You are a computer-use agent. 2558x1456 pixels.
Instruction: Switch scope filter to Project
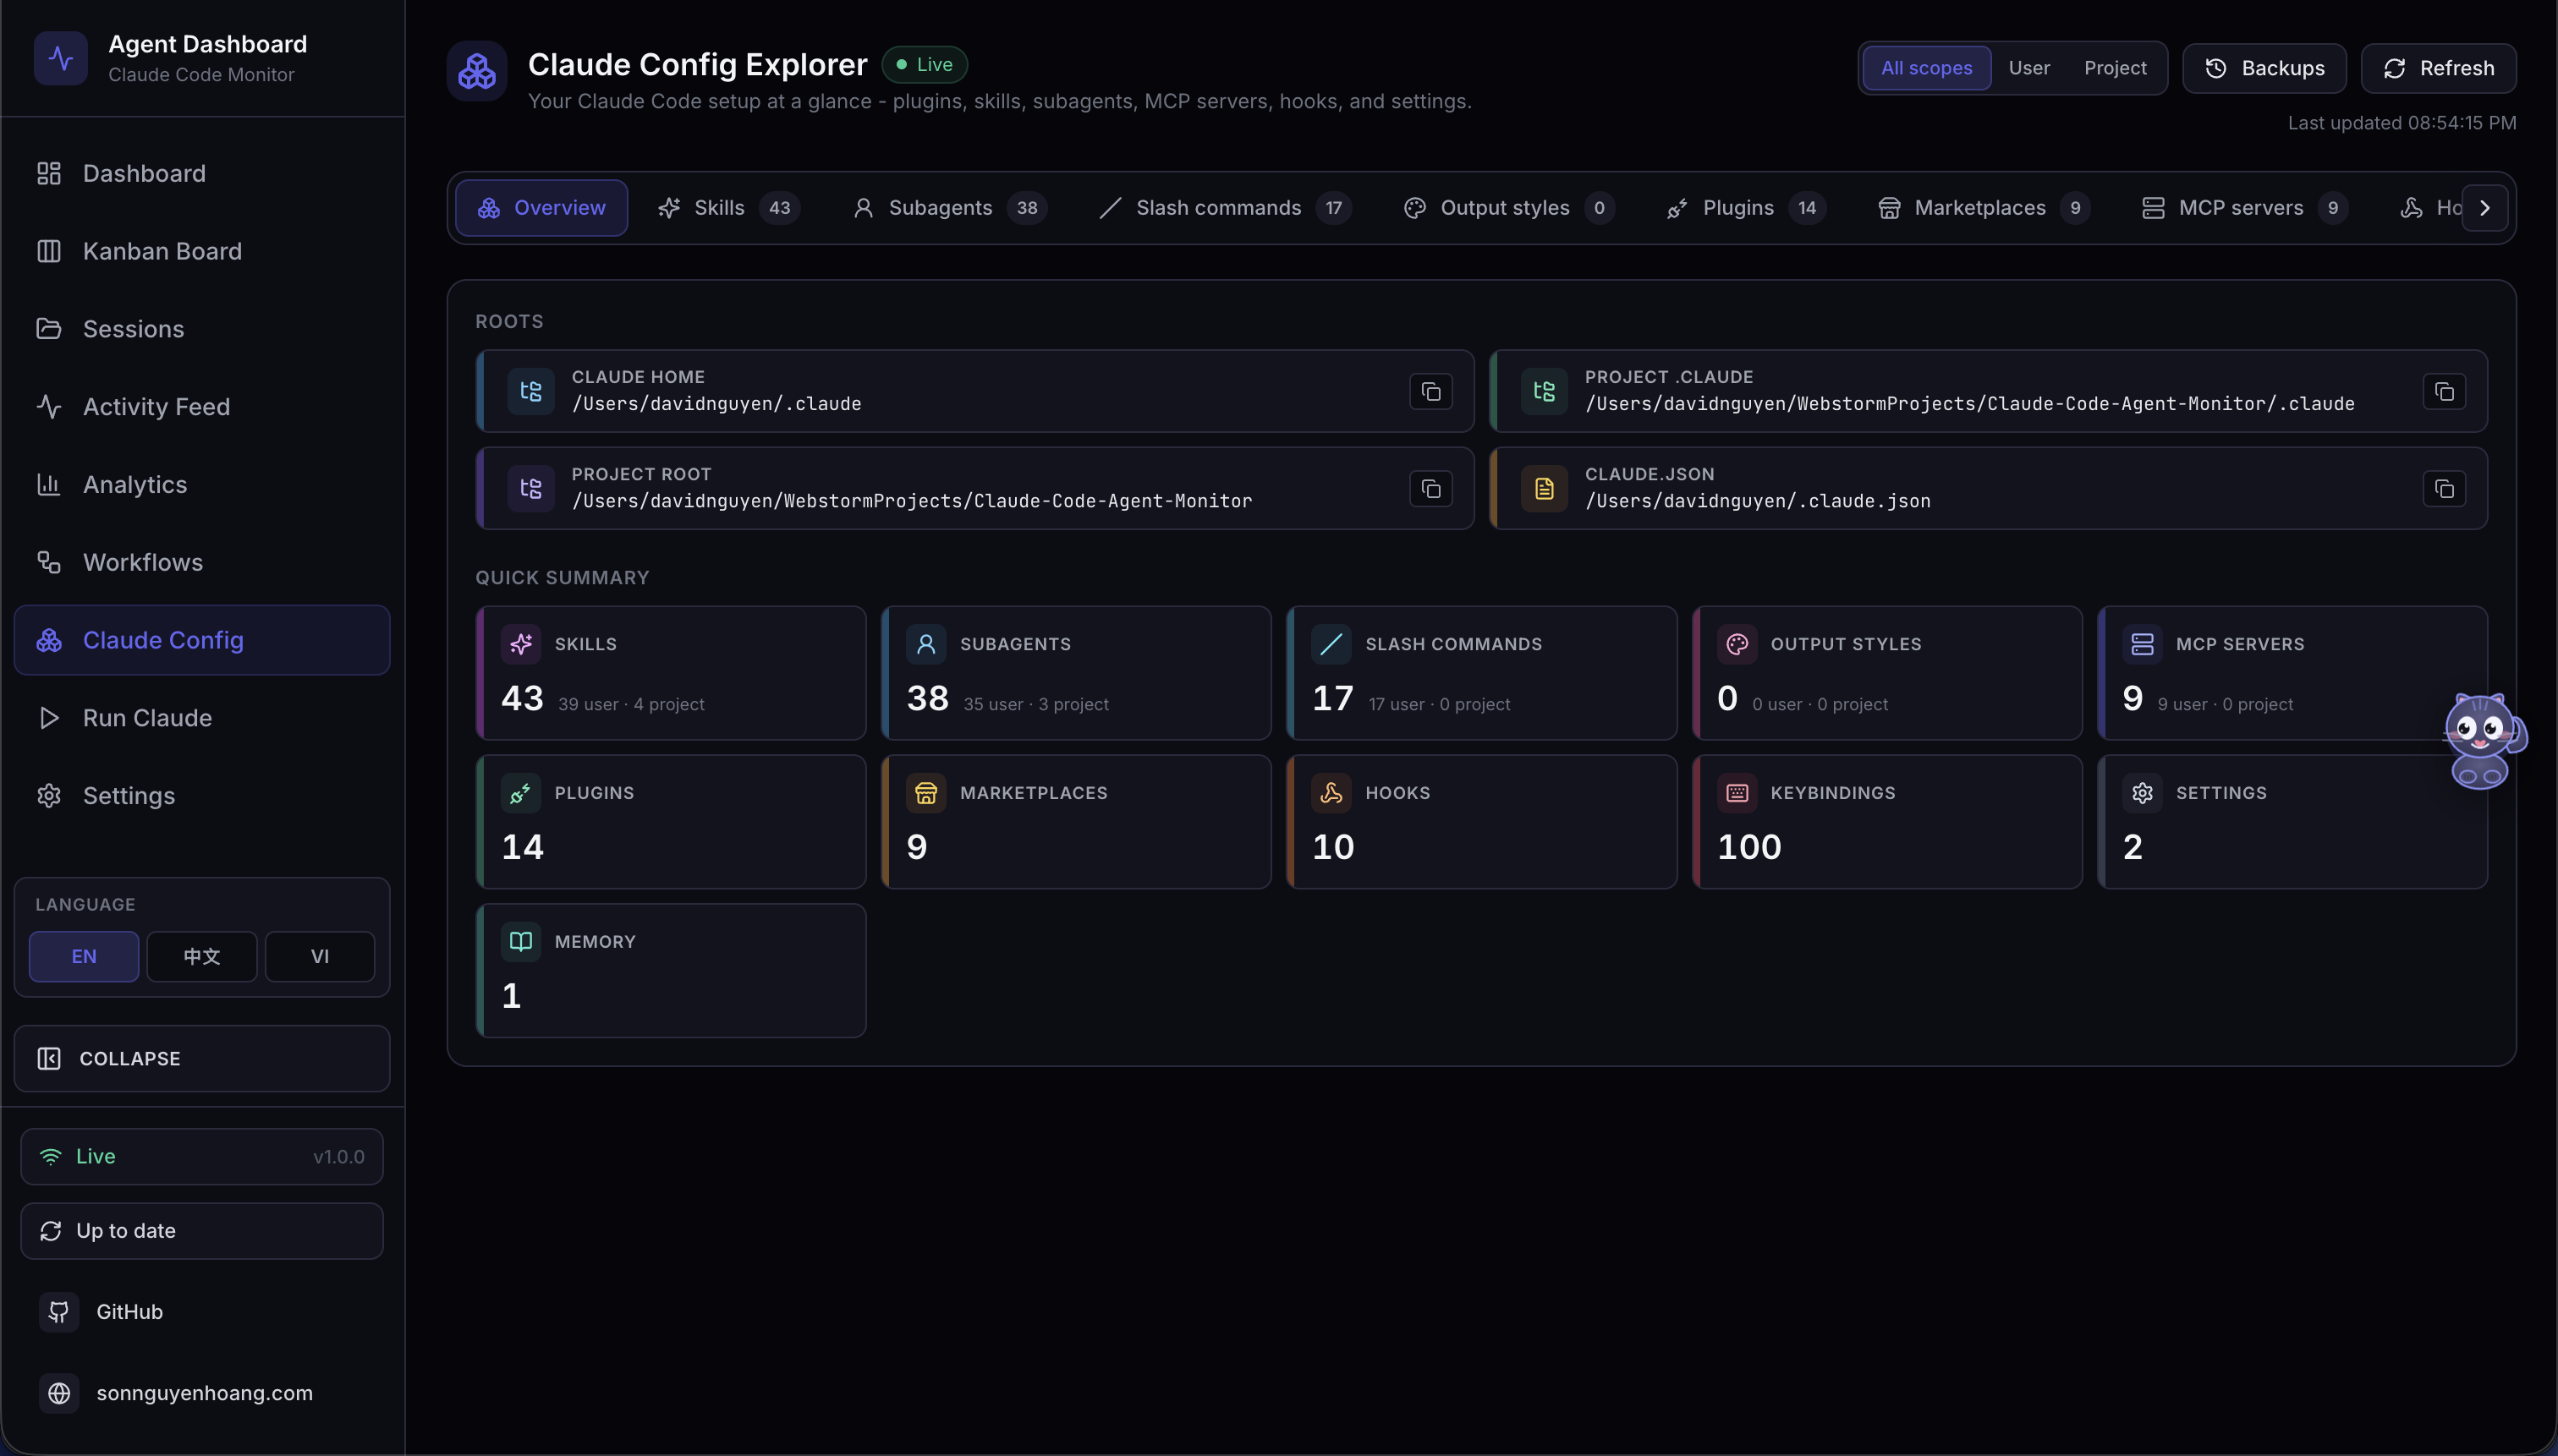click(2115, 68)
